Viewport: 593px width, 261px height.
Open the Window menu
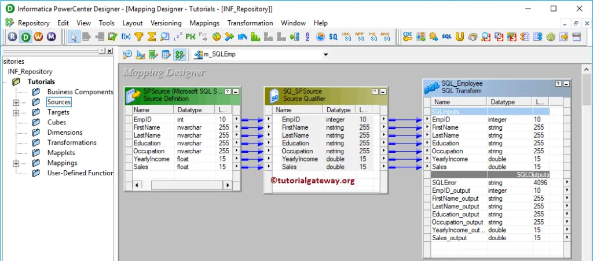(x=293, y=23)
